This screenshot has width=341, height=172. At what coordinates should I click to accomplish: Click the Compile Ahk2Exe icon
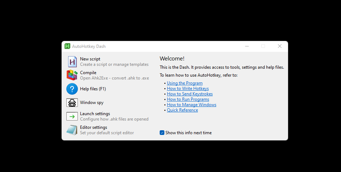pyautogui.click(x=72, y=75)
